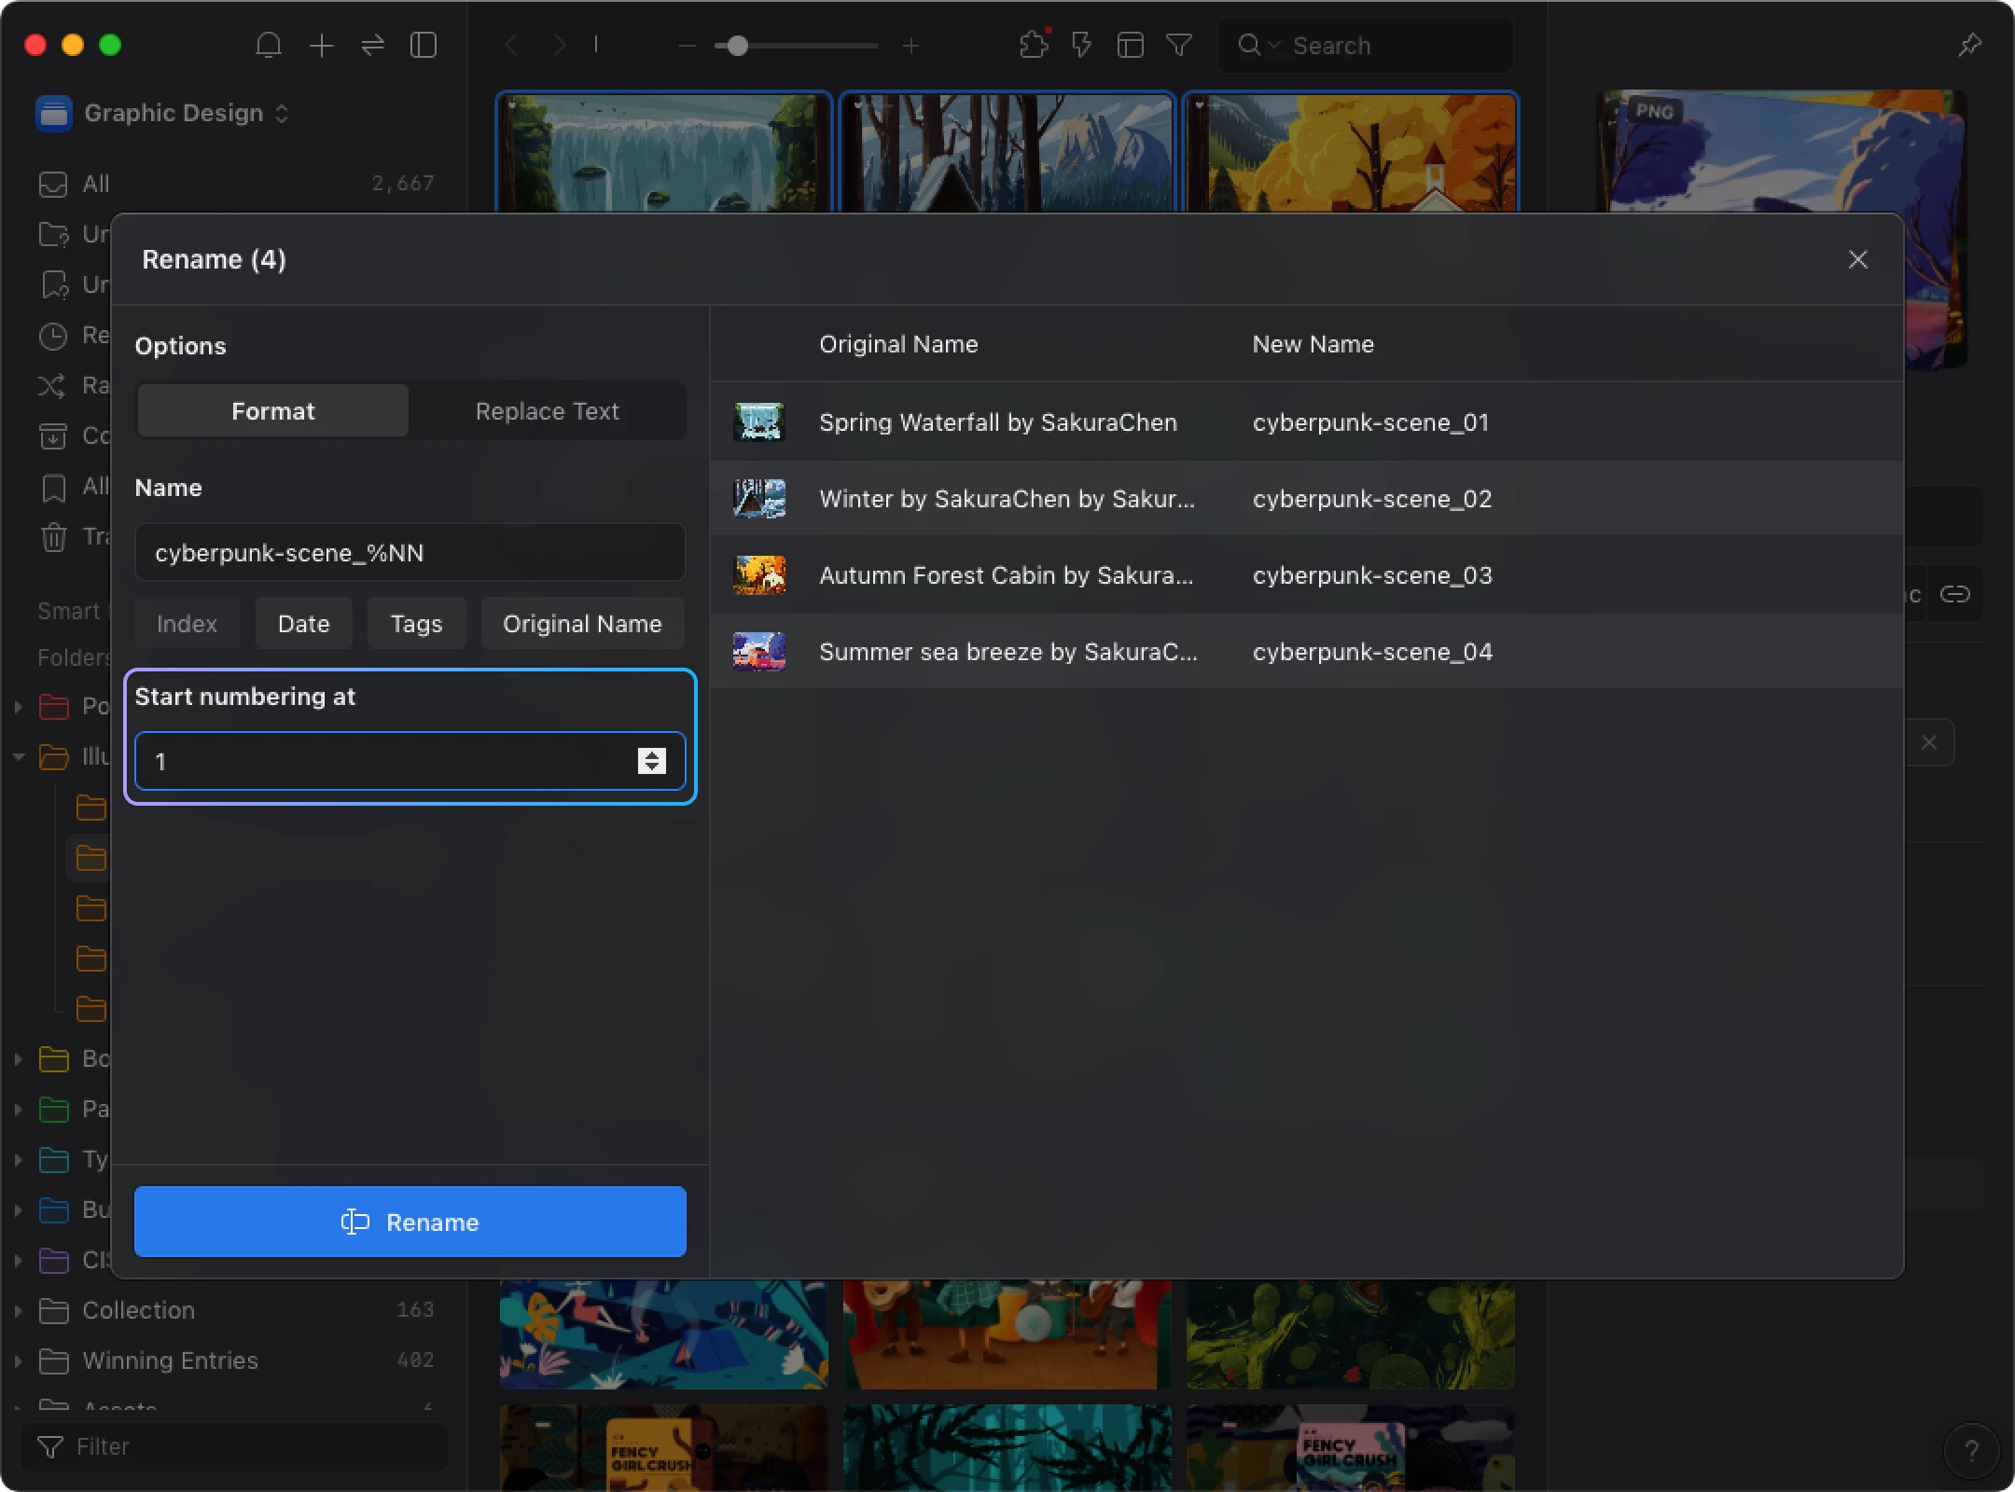Insert the Date token
The image size is (2015, 1492).
coord(303,624)
